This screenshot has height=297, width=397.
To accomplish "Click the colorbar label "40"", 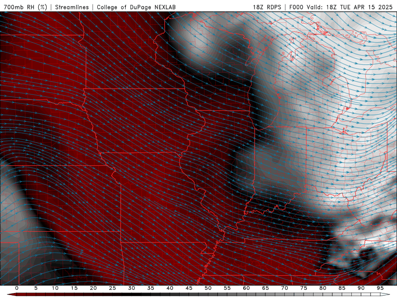I will tap(170, 288).
